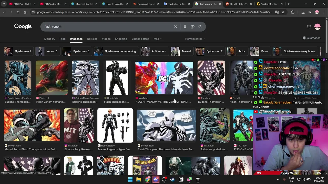The image size is (328, 184).
Task: Open the Comic Vine Flash Thompson image
Action: pyautogui.click(x=117, y=78)
